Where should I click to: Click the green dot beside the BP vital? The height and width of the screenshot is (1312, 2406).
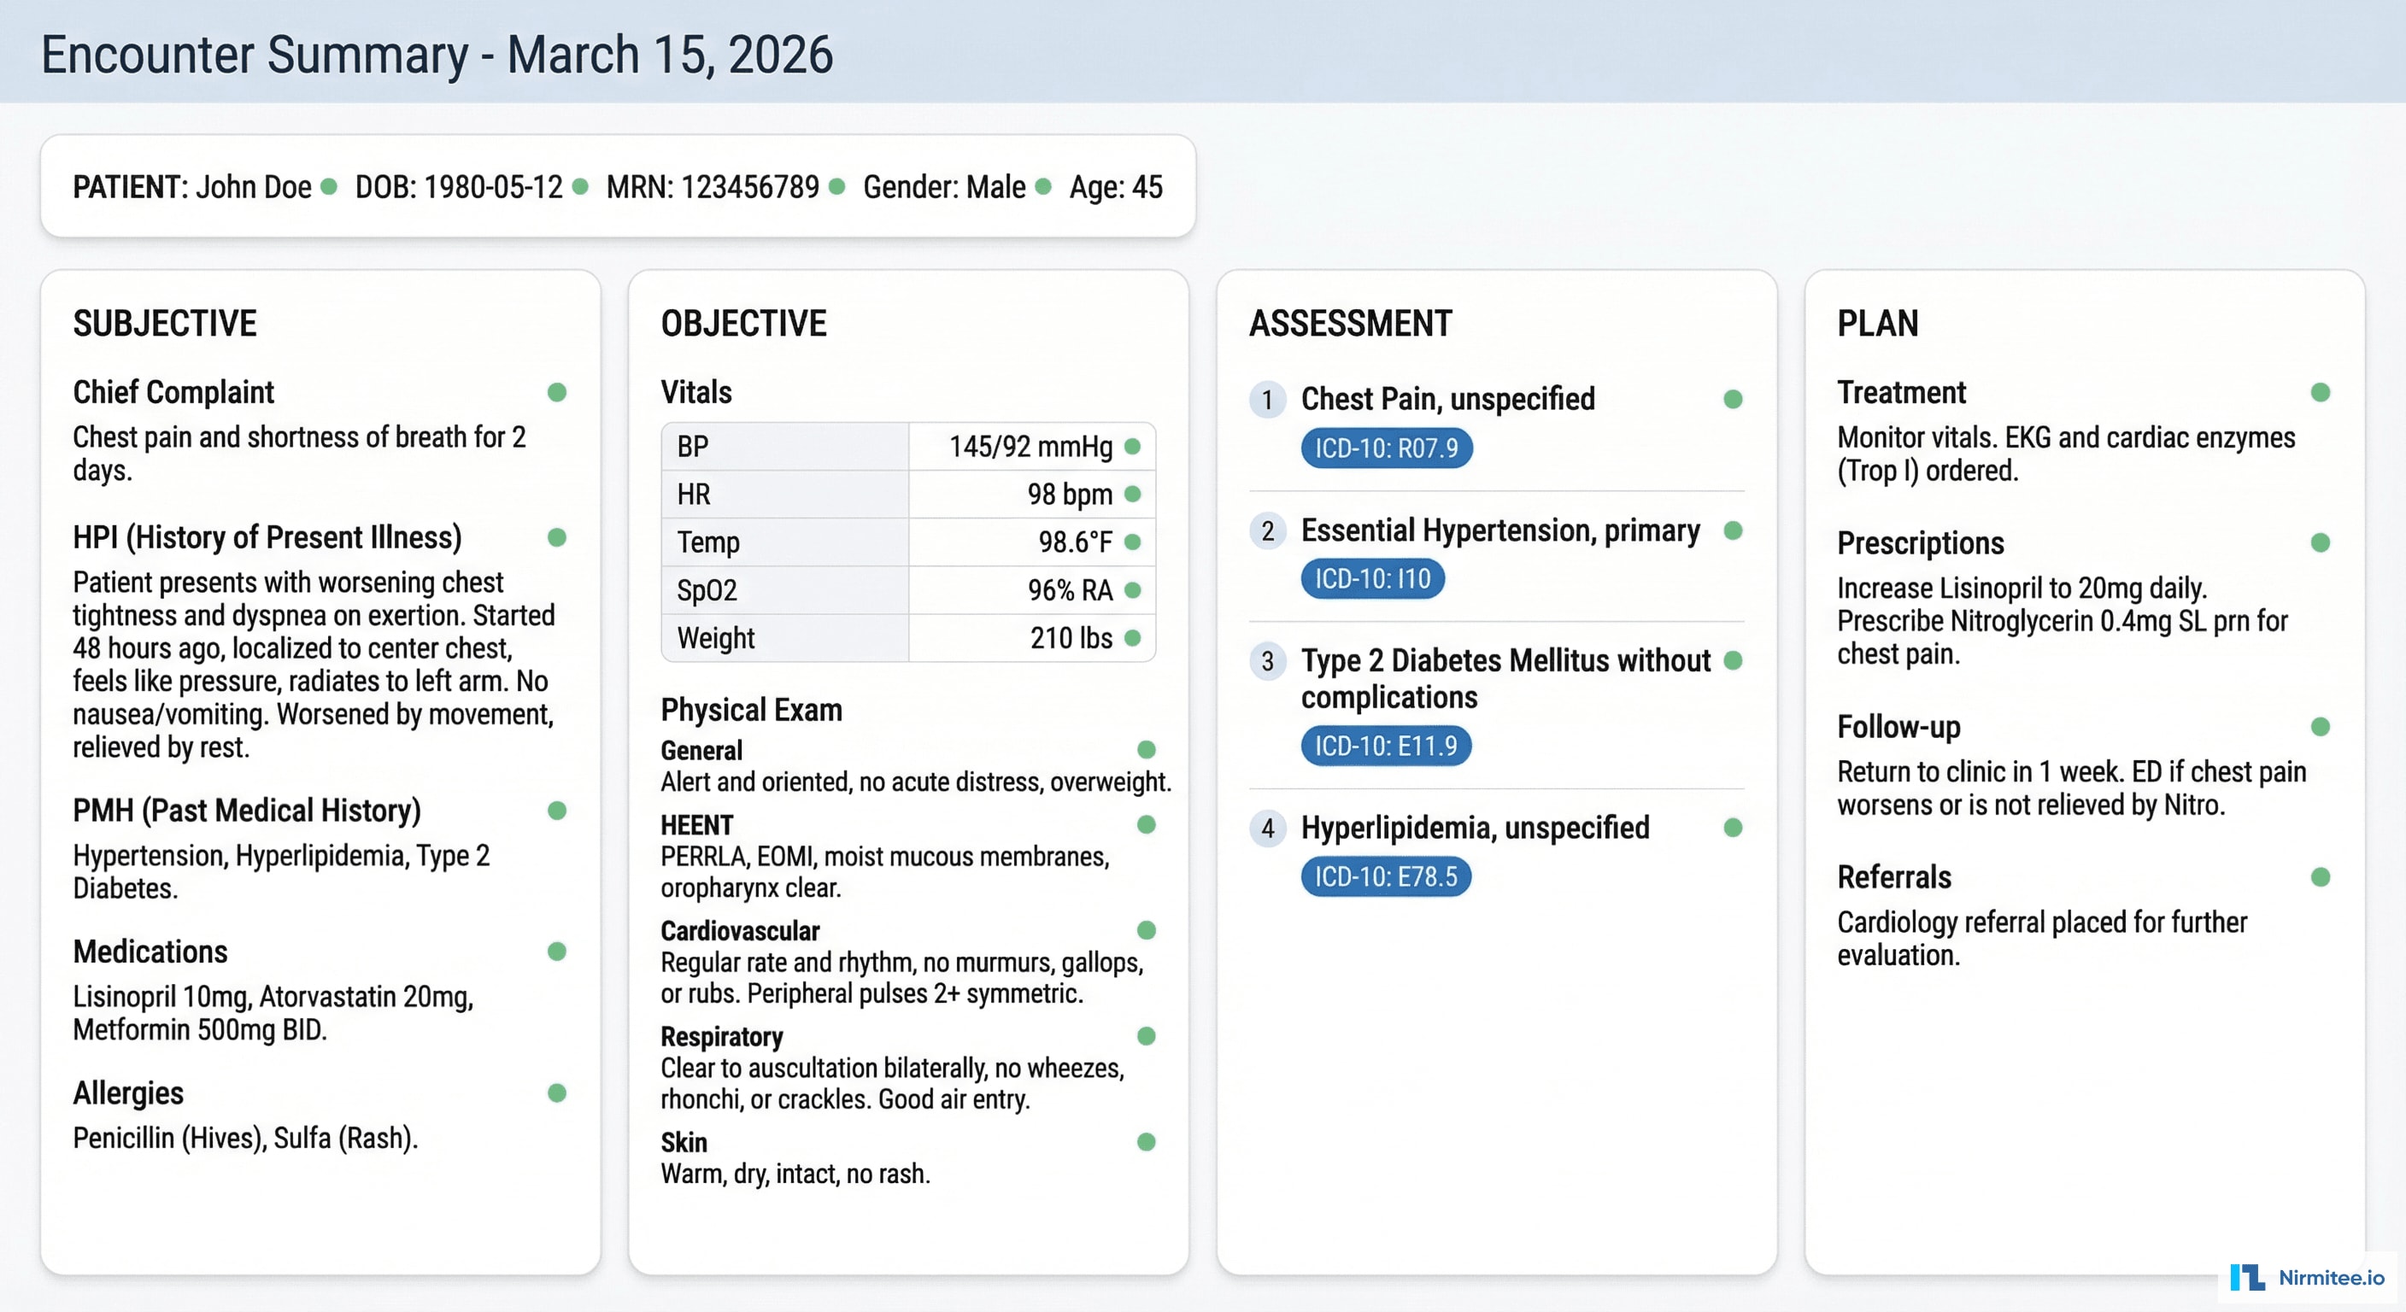pyautogui.click(x=1134, y=448)
